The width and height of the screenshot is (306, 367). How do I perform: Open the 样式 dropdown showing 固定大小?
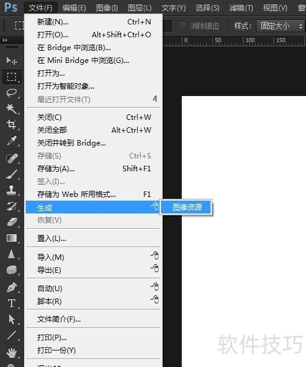pos(281,26)
